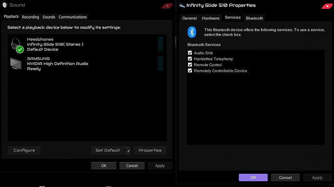The image size is (334, 187).
Task: Click Apply in Infinity Glide S10 Properties
Action: [317, 177]
